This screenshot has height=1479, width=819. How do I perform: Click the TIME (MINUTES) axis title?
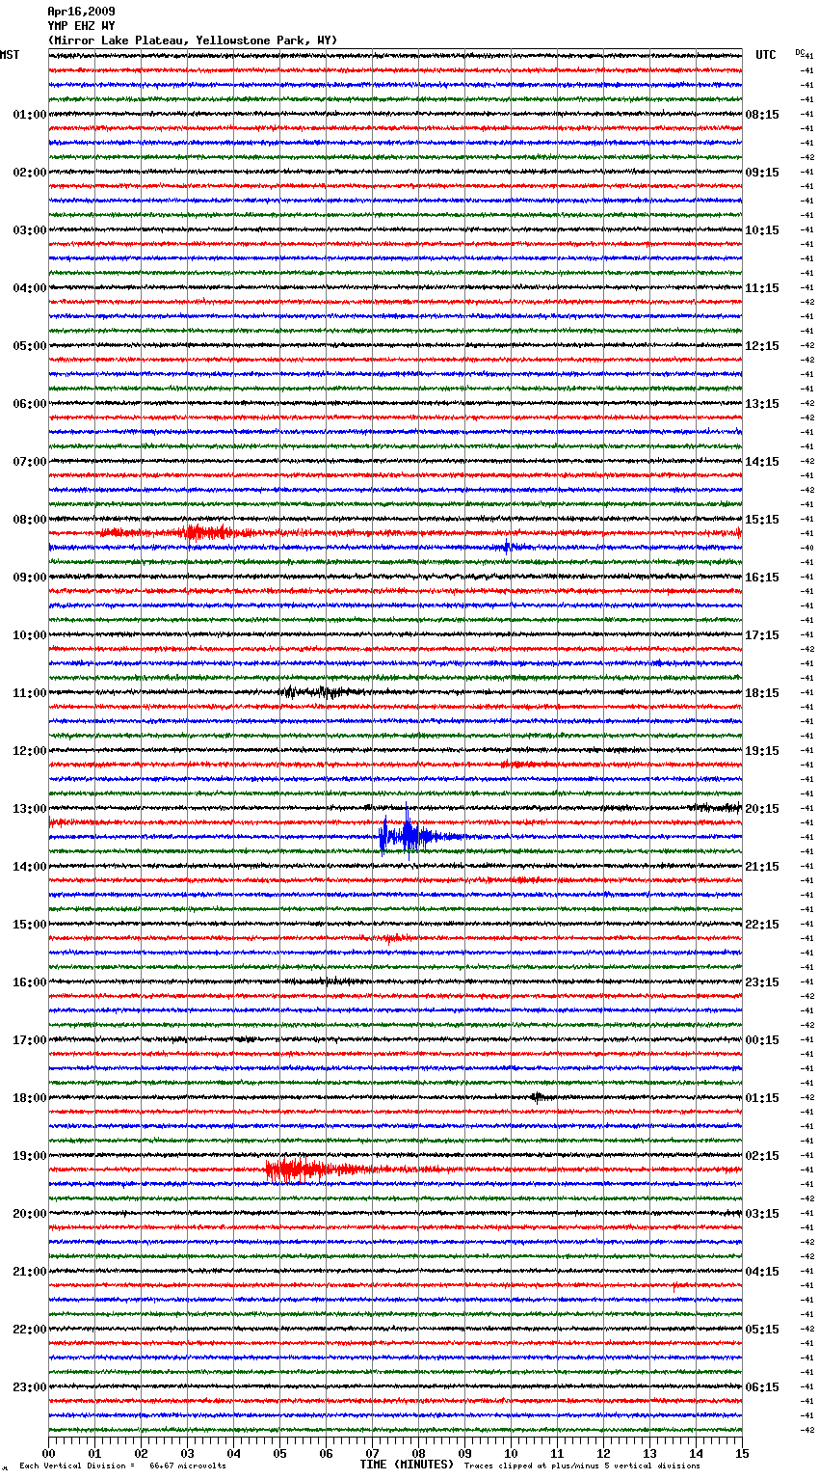407,1465
